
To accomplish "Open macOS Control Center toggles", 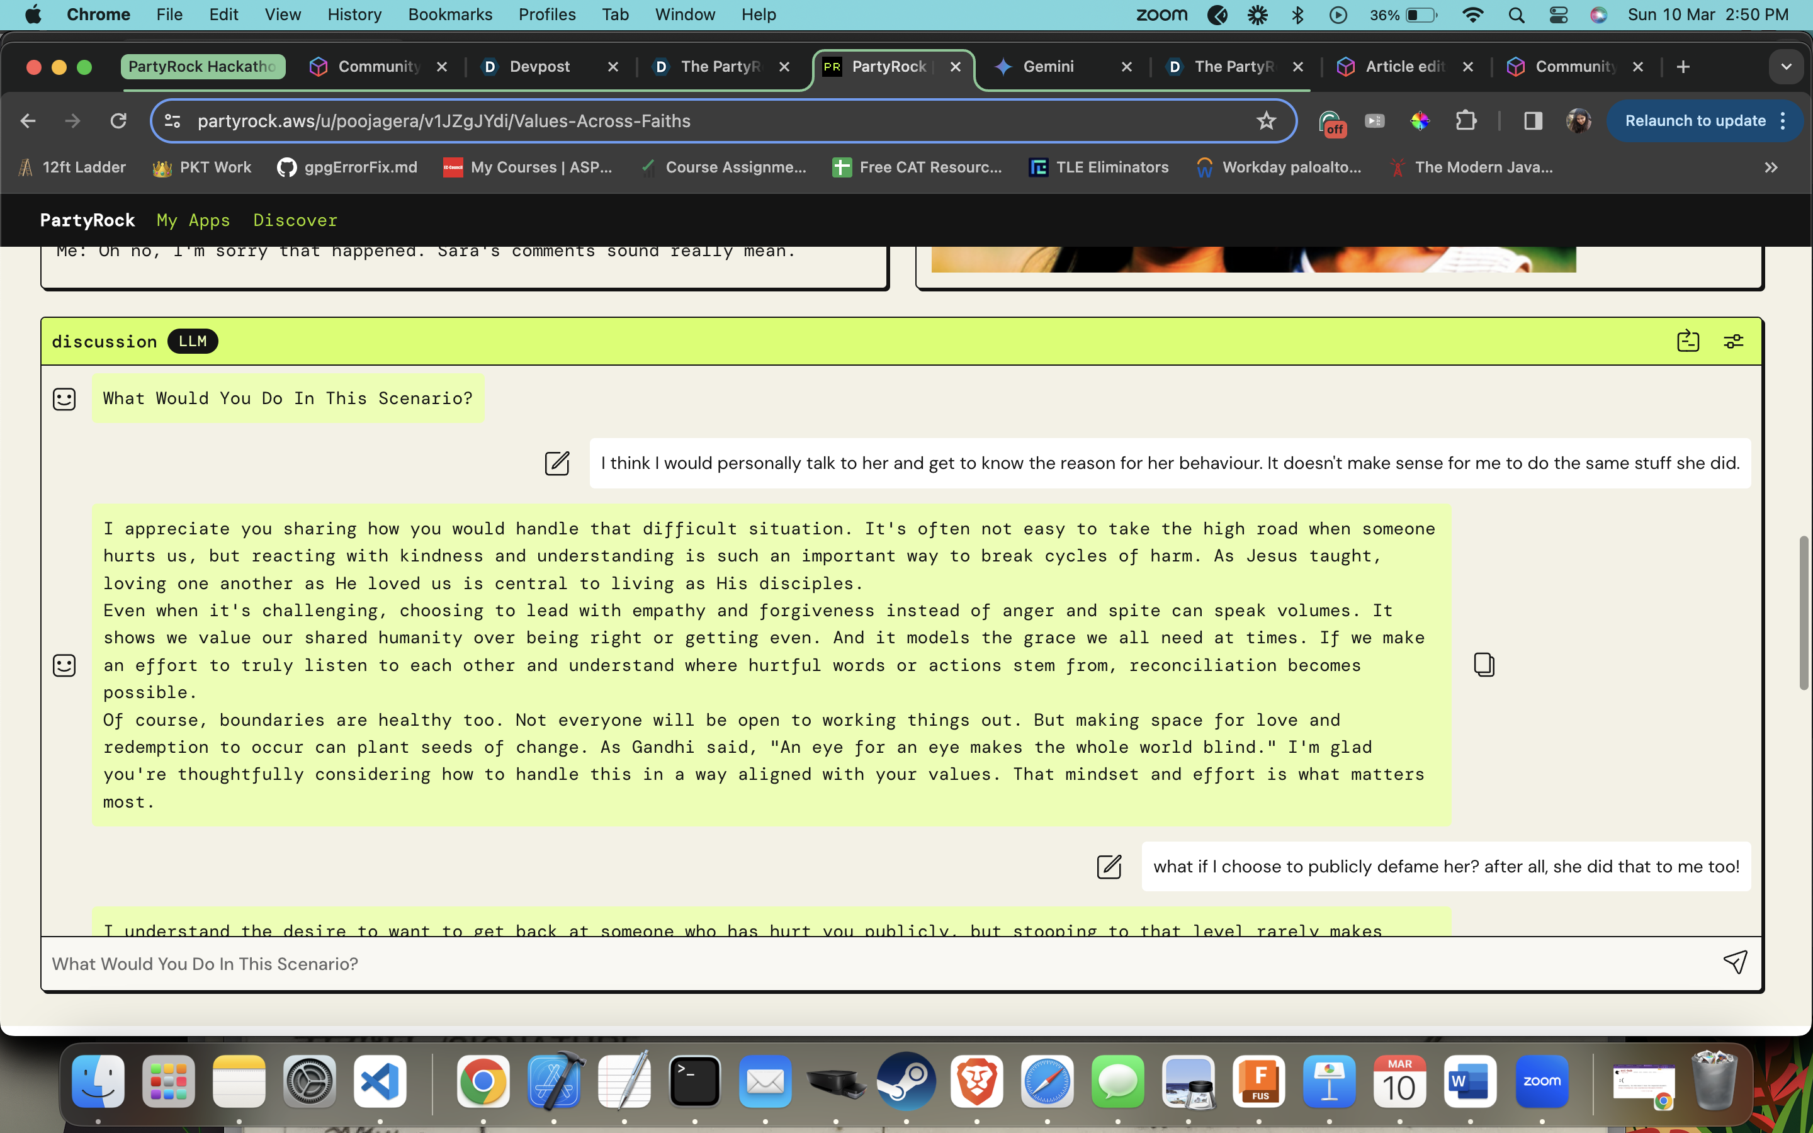I will point(1558,15).
